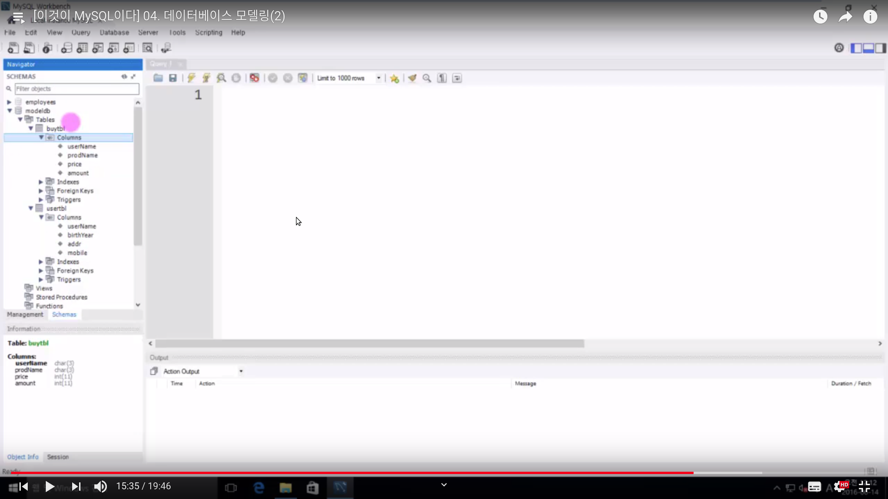The width and height of the screenshot is (888, 499).
Task: Play the video
Action: point(49,487)
